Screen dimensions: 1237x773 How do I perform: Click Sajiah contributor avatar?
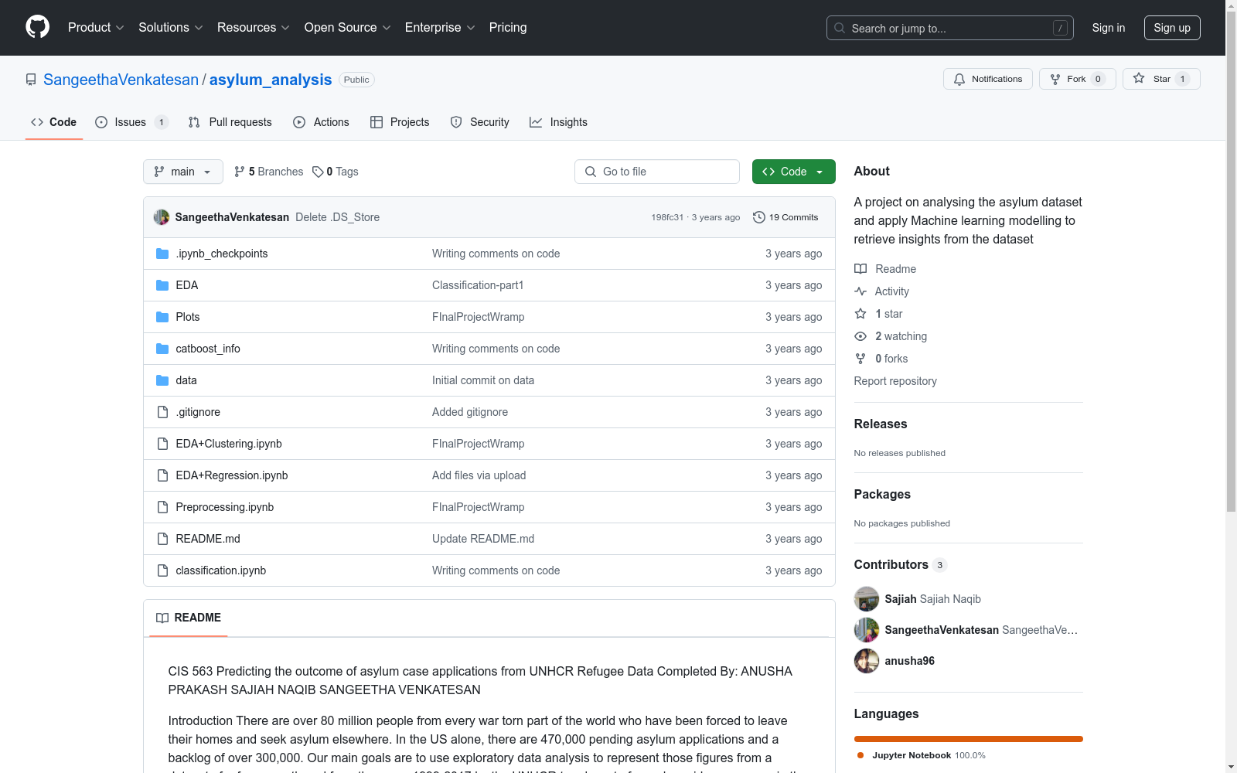tap(867, 599)
